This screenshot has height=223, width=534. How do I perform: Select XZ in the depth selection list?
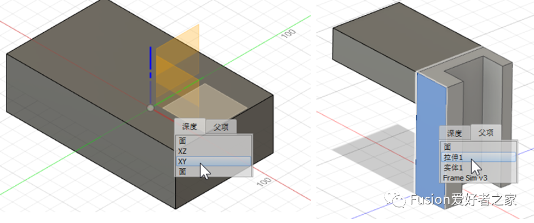pos(214,151)
